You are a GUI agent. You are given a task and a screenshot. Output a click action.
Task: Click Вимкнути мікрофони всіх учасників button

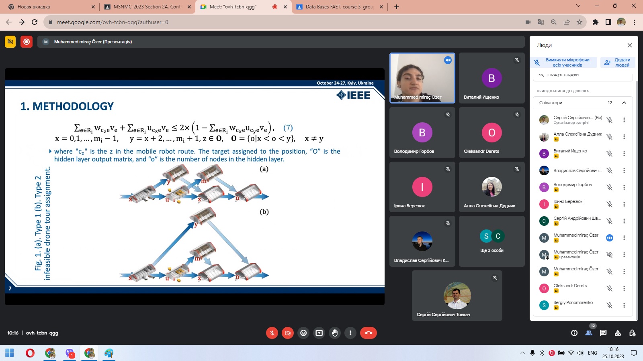[x=563, y=63]
